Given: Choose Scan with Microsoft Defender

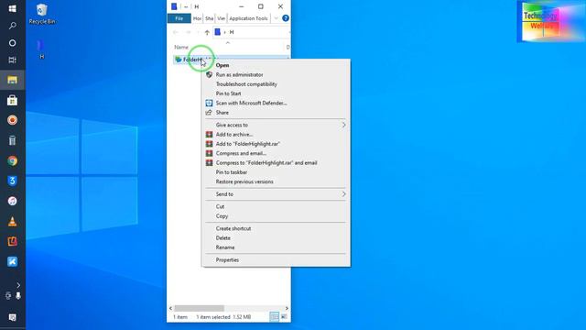Looking at the screenshot, I should pyautogui.click(x=251, y=103).
